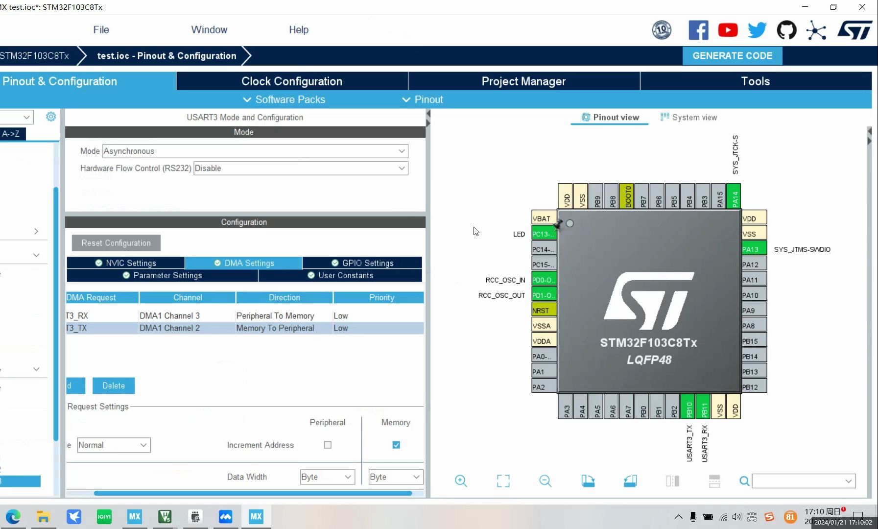Zoom out of the pinout view
Image resolution: width=878 pixels, height=529 pixels.
546,481
